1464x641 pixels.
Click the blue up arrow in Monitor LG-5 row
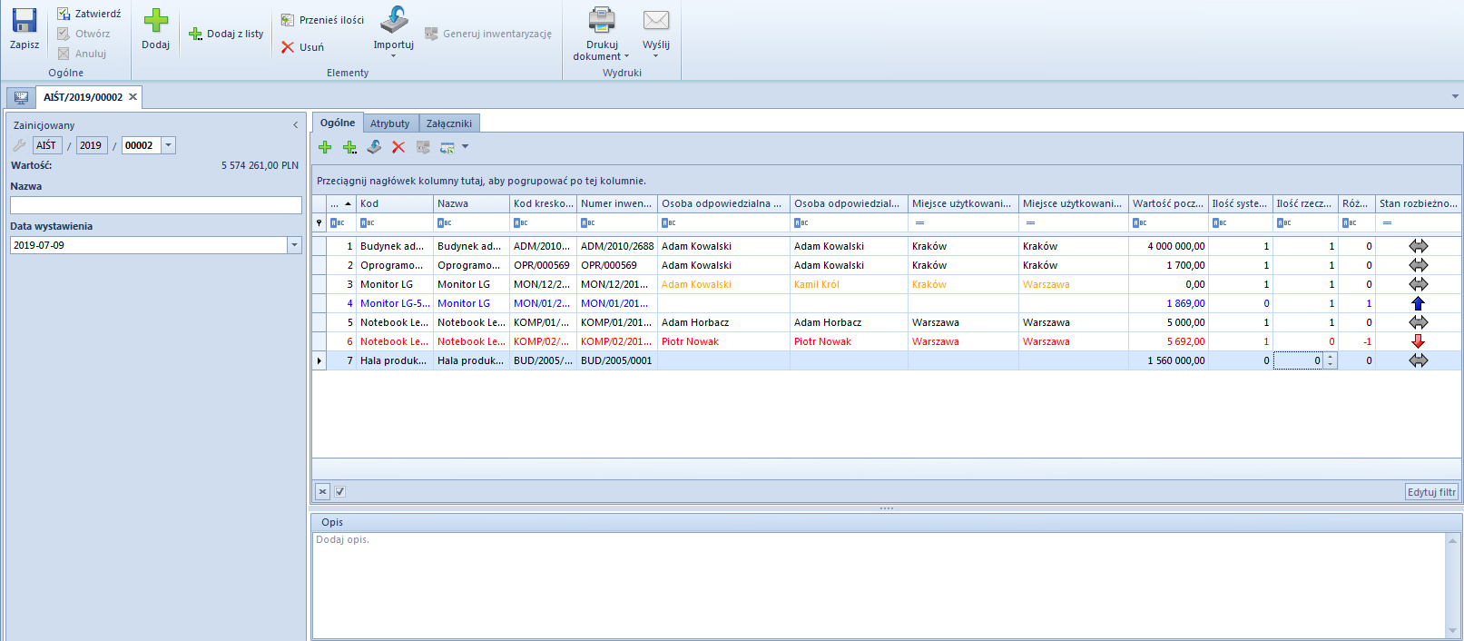pos(1418,303)
